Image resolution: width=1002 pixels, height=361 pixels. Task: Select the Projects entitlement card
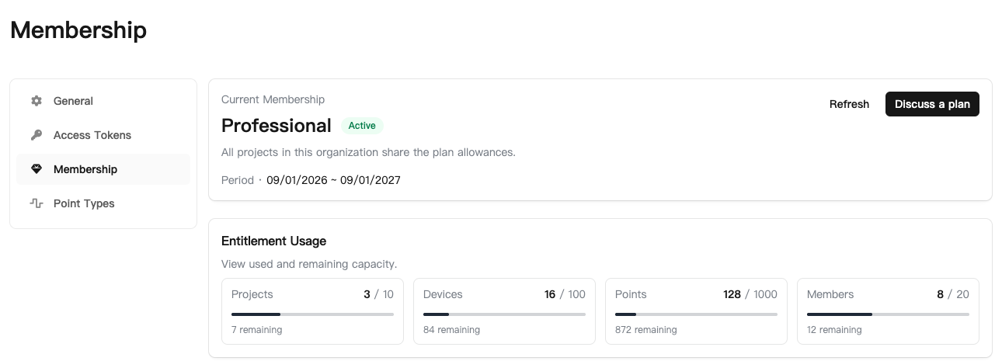tap(312, 311)
